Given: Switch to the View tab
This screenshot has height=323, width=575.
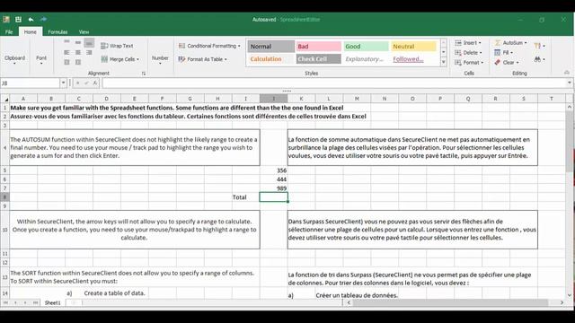Looking at the screenshot, I should pyautogui.click(x=84, y=32).
